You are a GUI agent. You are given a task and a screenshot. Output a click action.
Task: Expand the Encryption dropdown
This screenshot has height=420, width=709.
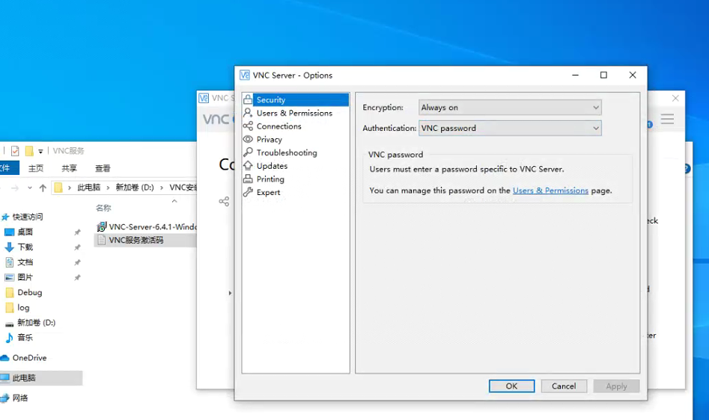click(x=510, y=108)
